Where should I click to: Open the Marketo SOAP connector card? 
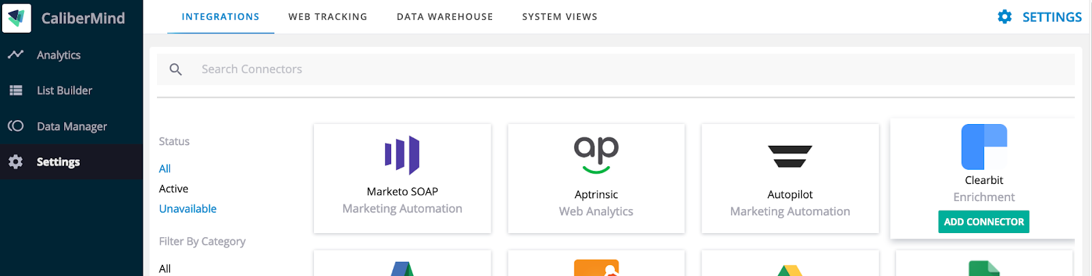[402, 179]
